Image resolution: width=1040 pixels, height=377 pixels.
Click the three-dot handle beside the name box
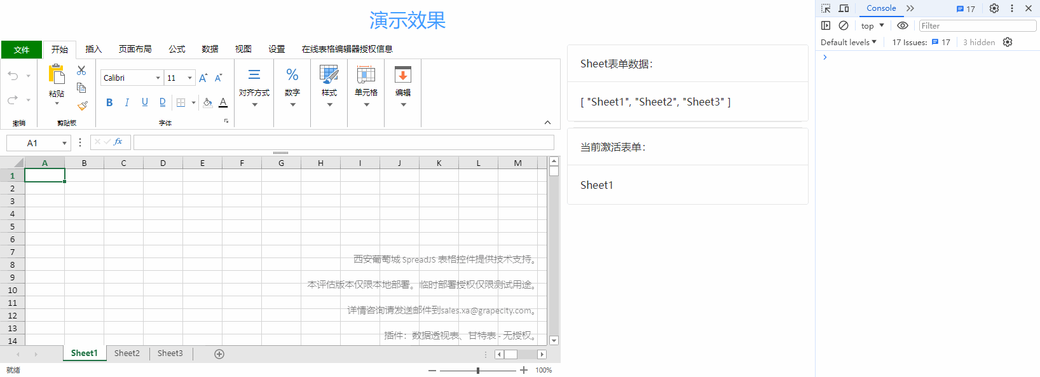(x=80, y=142)
